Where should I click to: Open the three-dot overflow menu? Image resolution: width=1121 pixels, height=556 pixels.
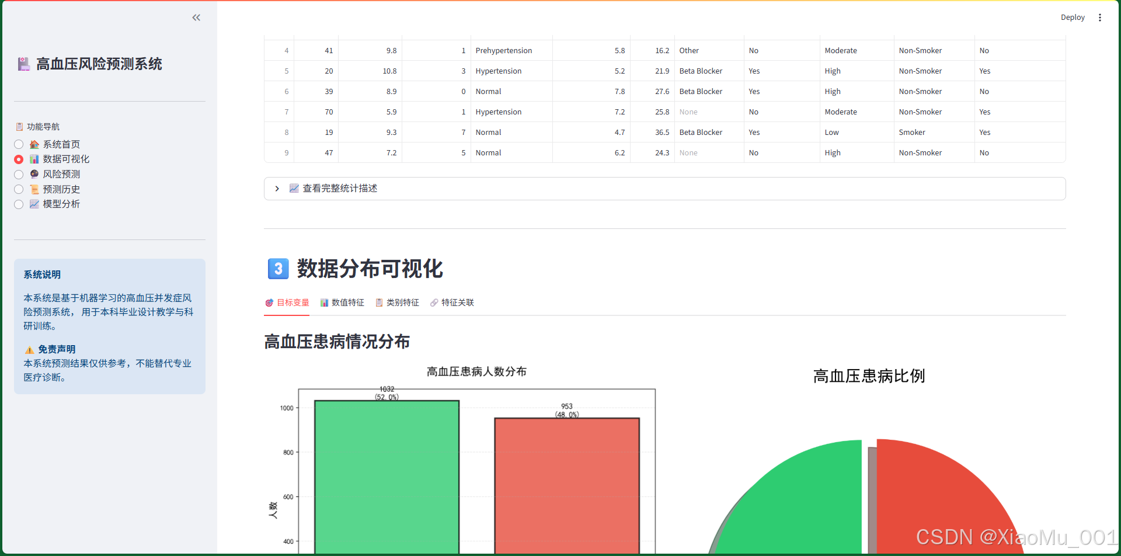[x=1100, y=18]
